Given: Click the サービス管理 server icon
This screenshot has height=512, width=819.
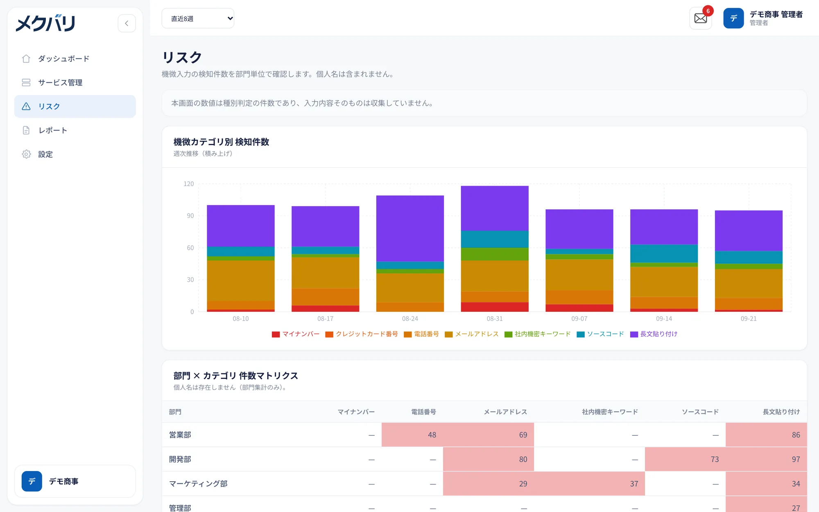Looking at the screenshot, I should pos(26,82).
